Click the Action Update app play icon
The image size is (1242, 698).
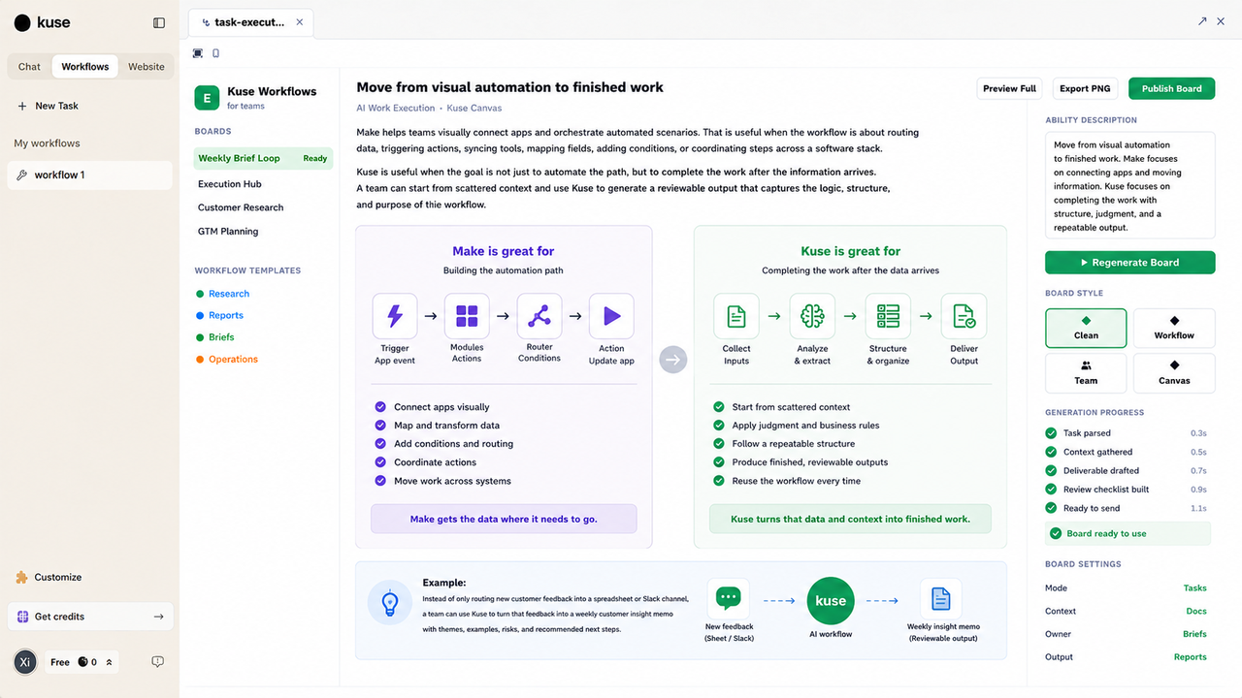611,316
